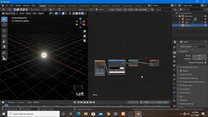This screenshot has width=208, height=117.
Task: Click the Viewport samples value field
Action: coord(199,58)
